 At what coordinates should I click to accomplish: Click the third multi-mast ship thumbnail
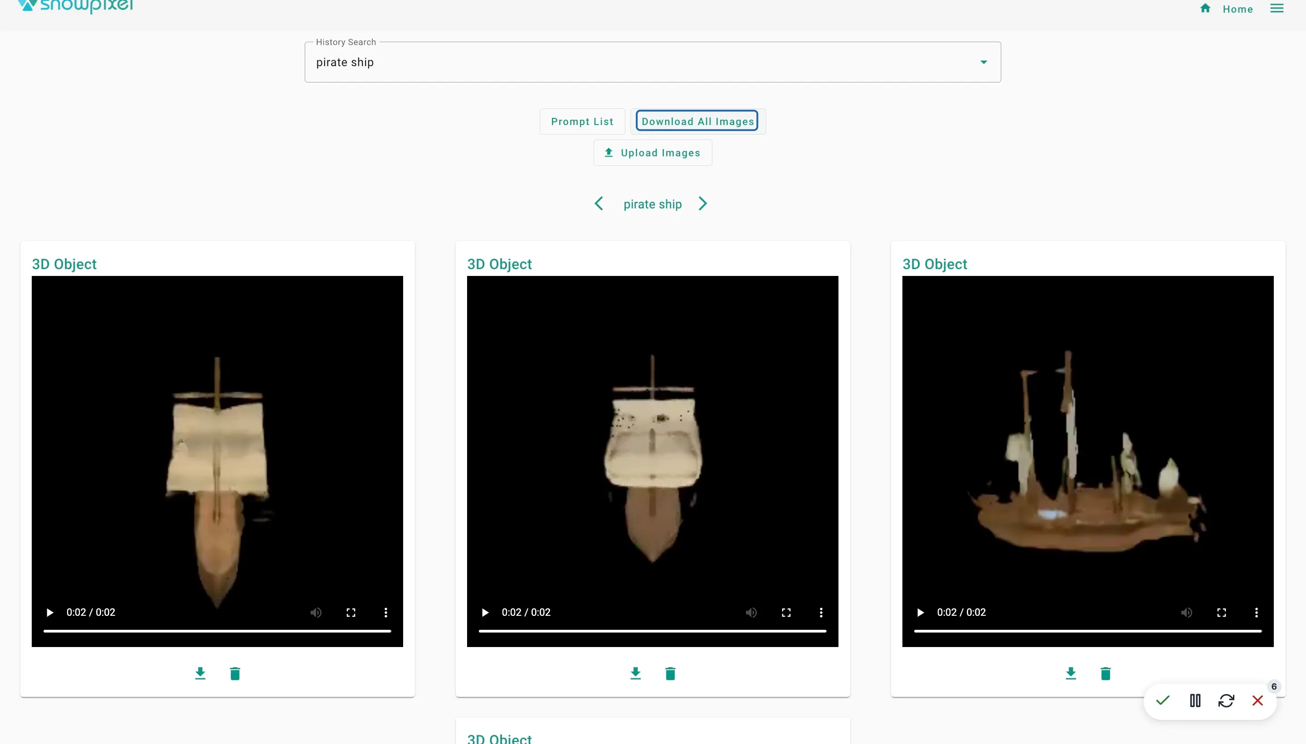1087,461
